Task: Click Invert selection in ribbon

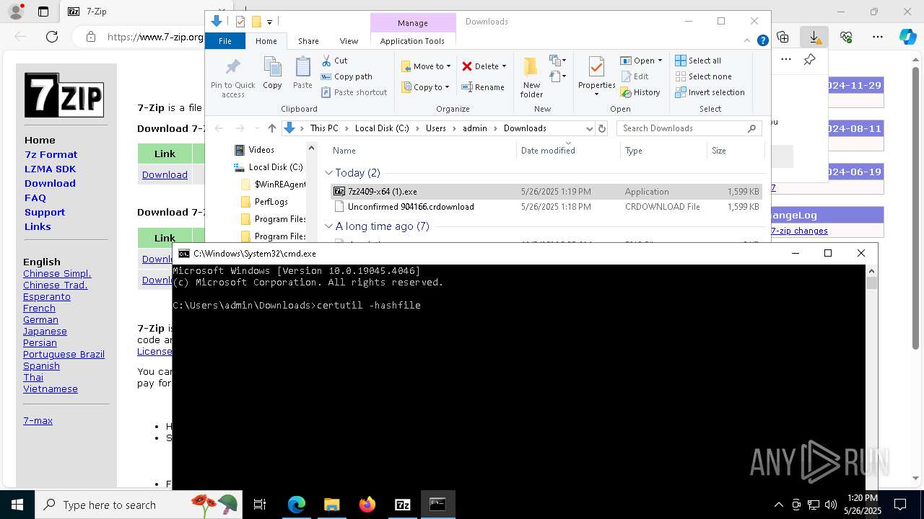Action: click(x=710, y=92)
